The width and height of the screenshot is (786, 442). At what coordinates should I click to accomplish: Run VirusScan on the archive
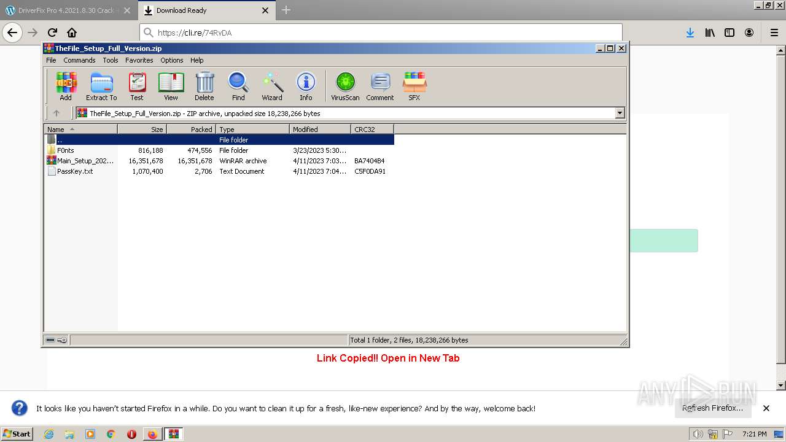coord(345,86)
